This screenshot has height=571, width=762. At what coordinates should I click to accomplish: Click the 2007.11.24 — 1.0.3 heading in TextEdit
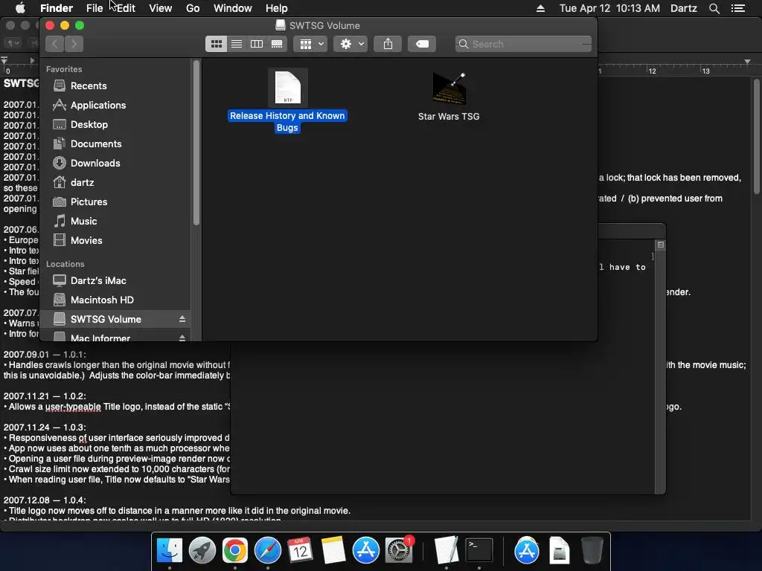coord(45,428)
